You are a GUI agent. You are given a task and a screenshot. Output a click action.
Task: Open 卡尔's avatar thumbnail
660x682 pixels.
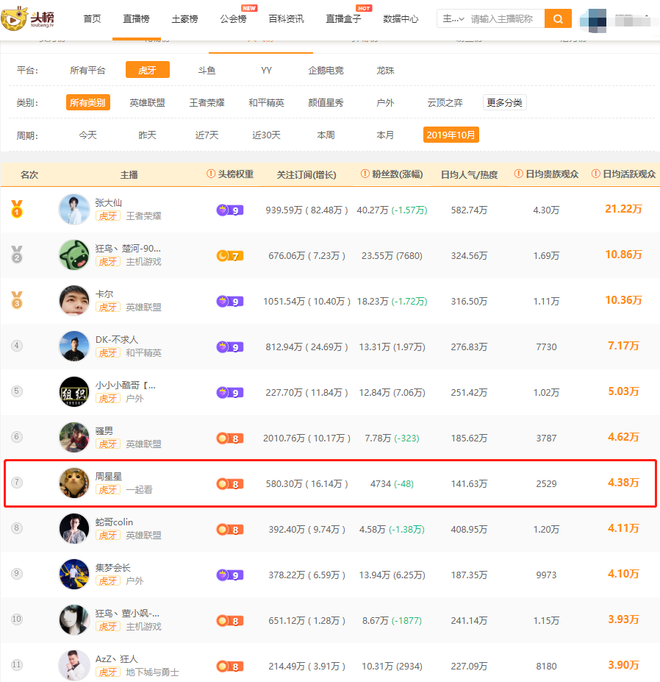click(74, 301)
